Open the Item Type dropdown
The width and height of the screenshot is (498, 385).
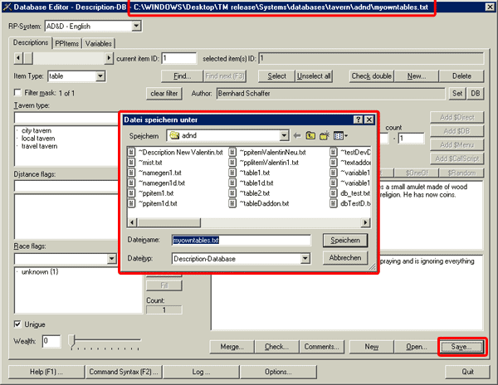click(x=100, y=76)
